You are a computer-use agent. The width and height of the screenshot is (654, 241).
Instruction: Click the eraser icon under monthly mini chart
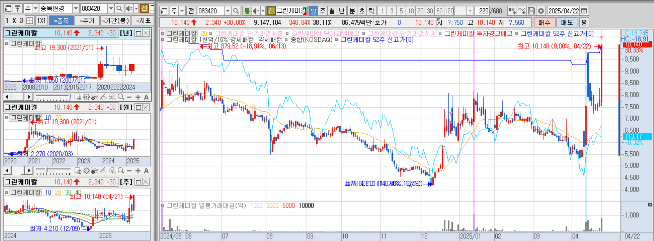click(x=112, y=171)
